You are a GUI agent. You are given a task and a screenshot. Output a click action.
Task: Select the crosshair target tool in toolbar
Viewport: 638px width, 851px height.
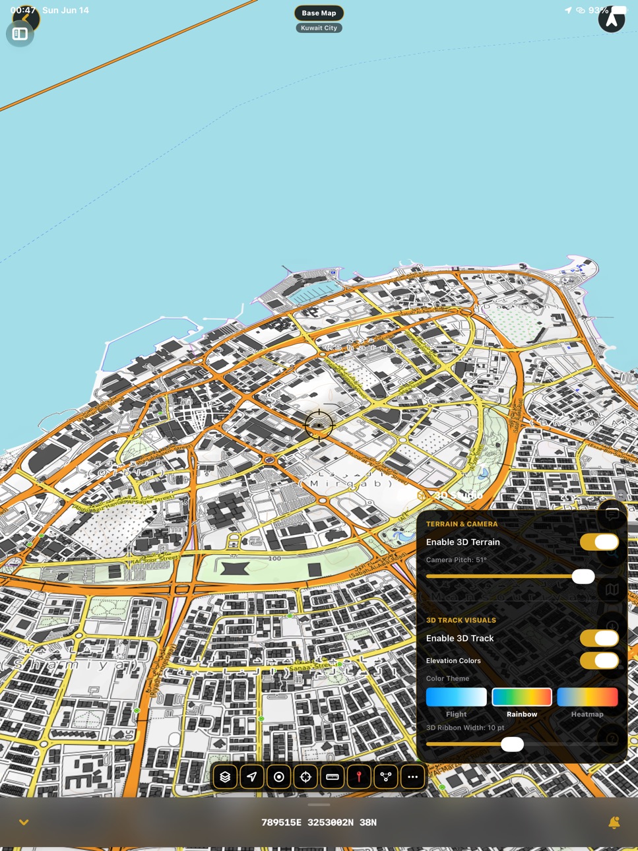click(x=305, y=777)
